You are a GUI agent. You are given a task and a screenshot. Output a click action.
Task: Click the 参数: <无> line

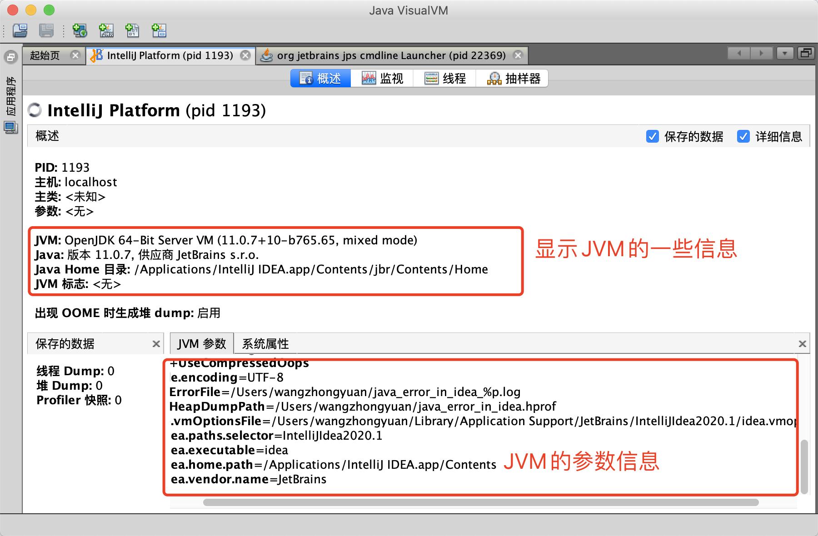coord(65,211)
